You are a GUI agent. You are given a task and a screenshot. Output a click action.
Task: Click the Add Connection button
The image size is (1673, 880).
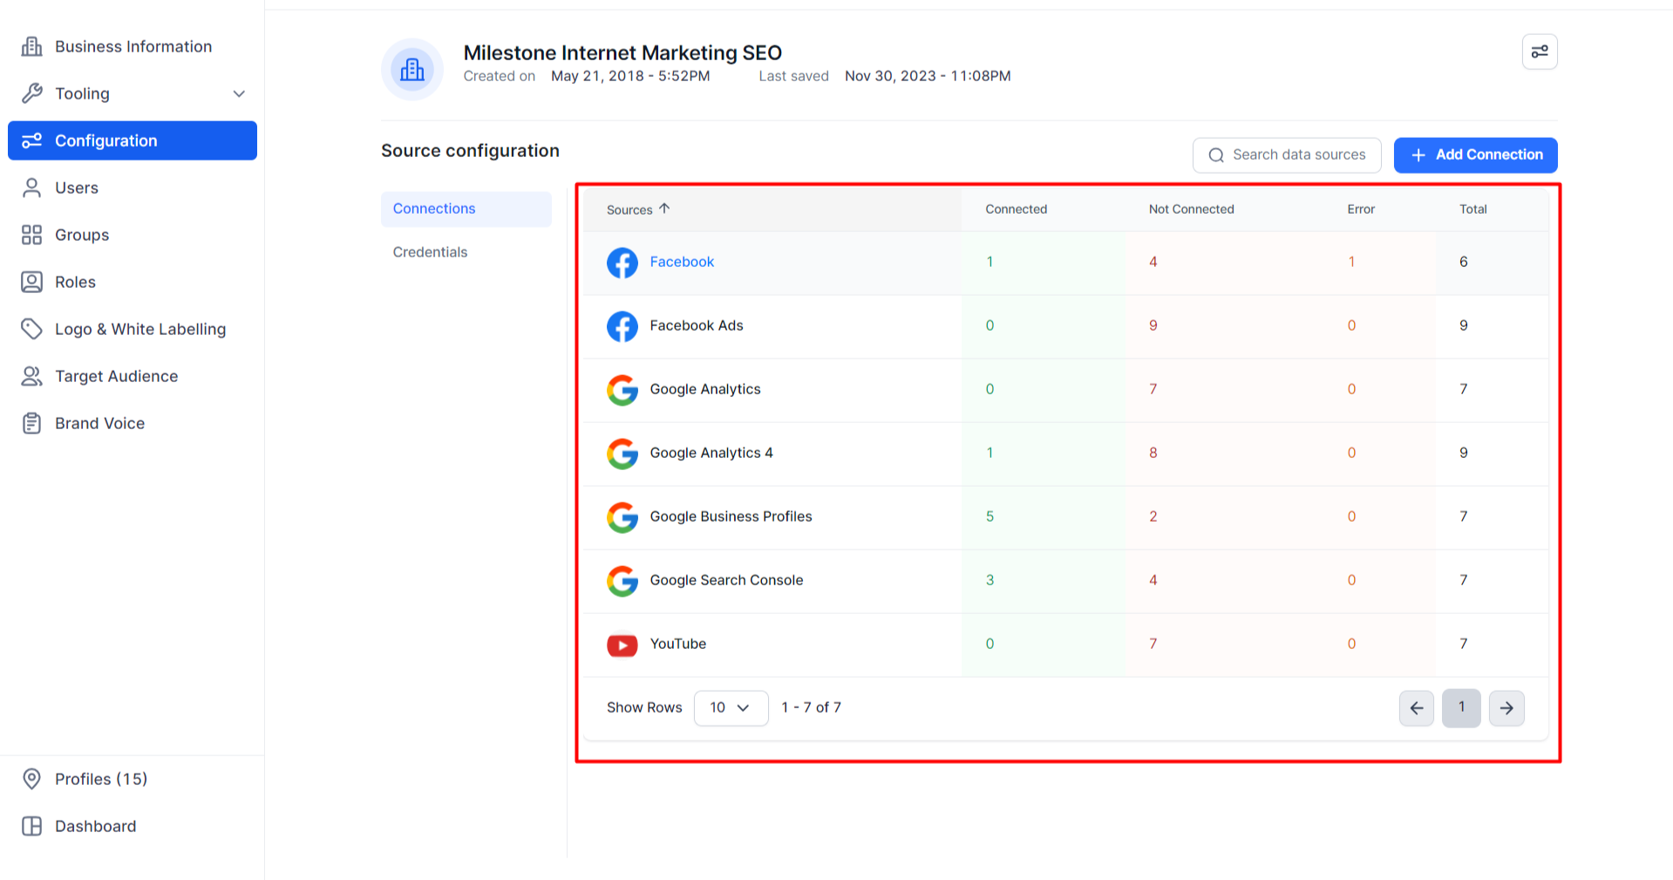point(1475,155)
